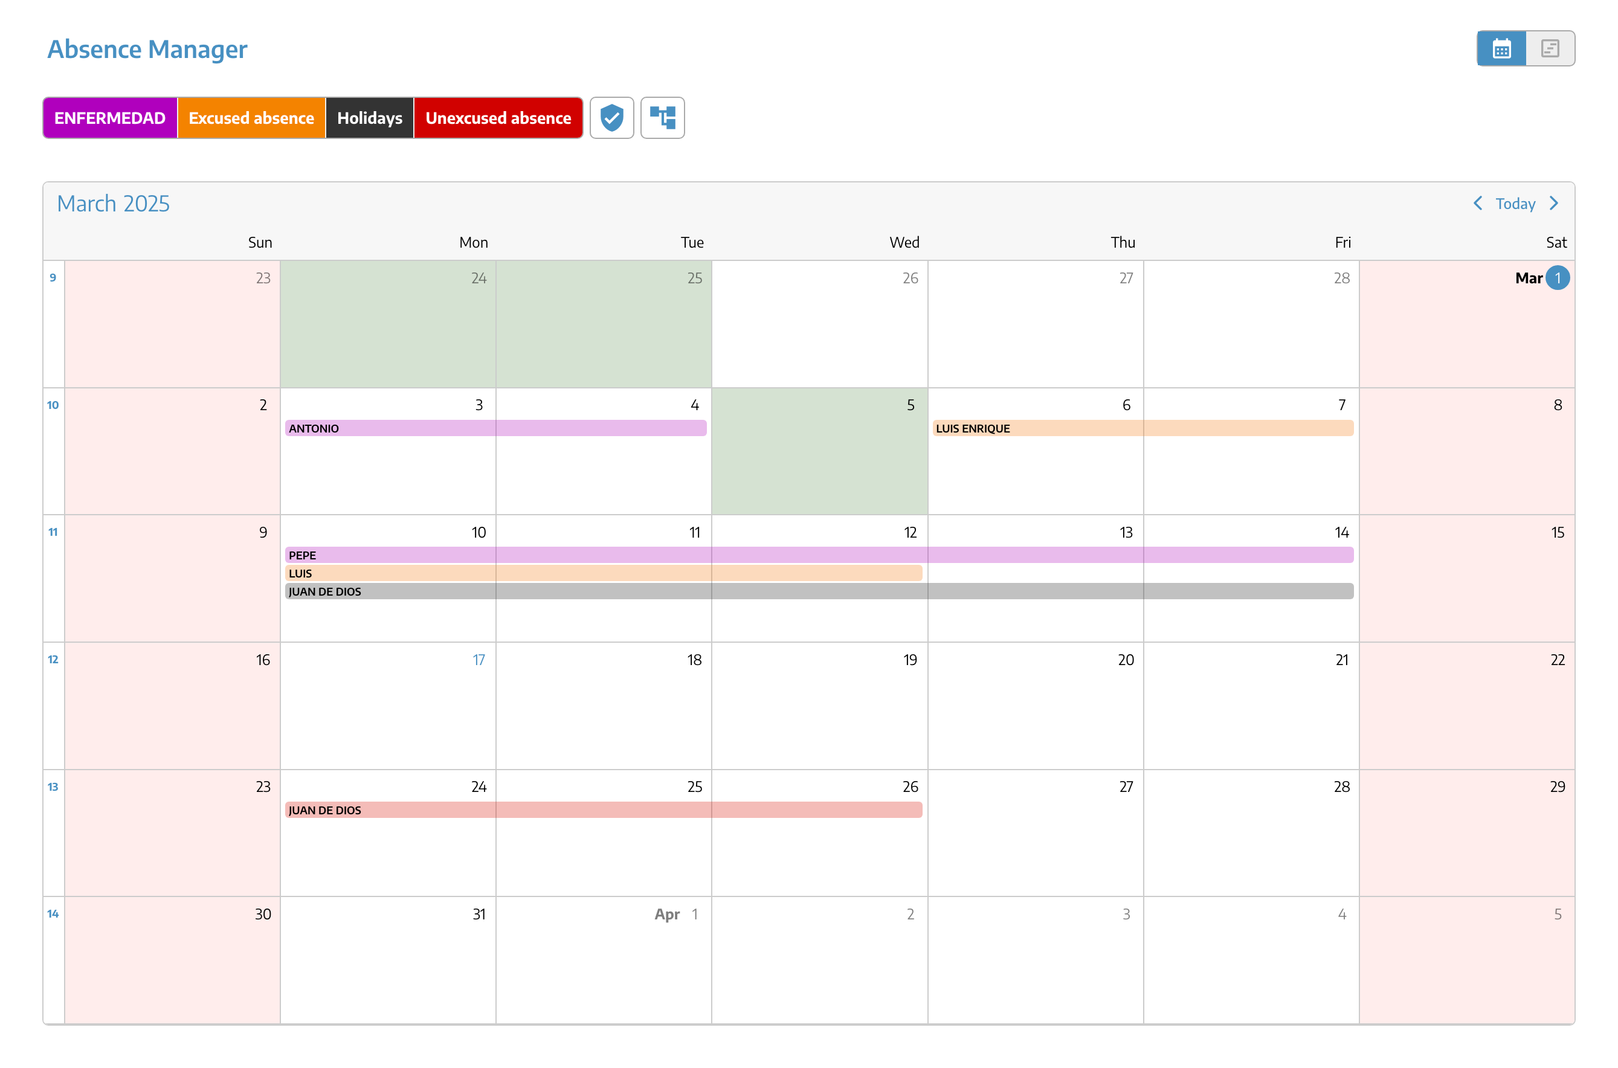Open week 14 number

pos(53,913)
